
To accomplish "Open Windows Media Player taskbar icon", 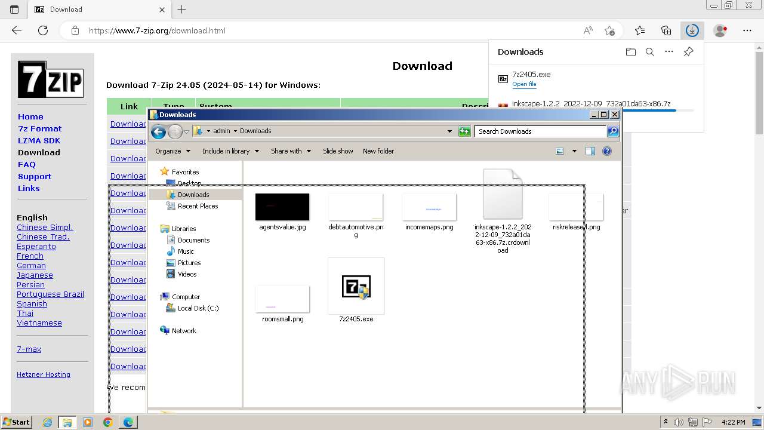I will (88, 422).
